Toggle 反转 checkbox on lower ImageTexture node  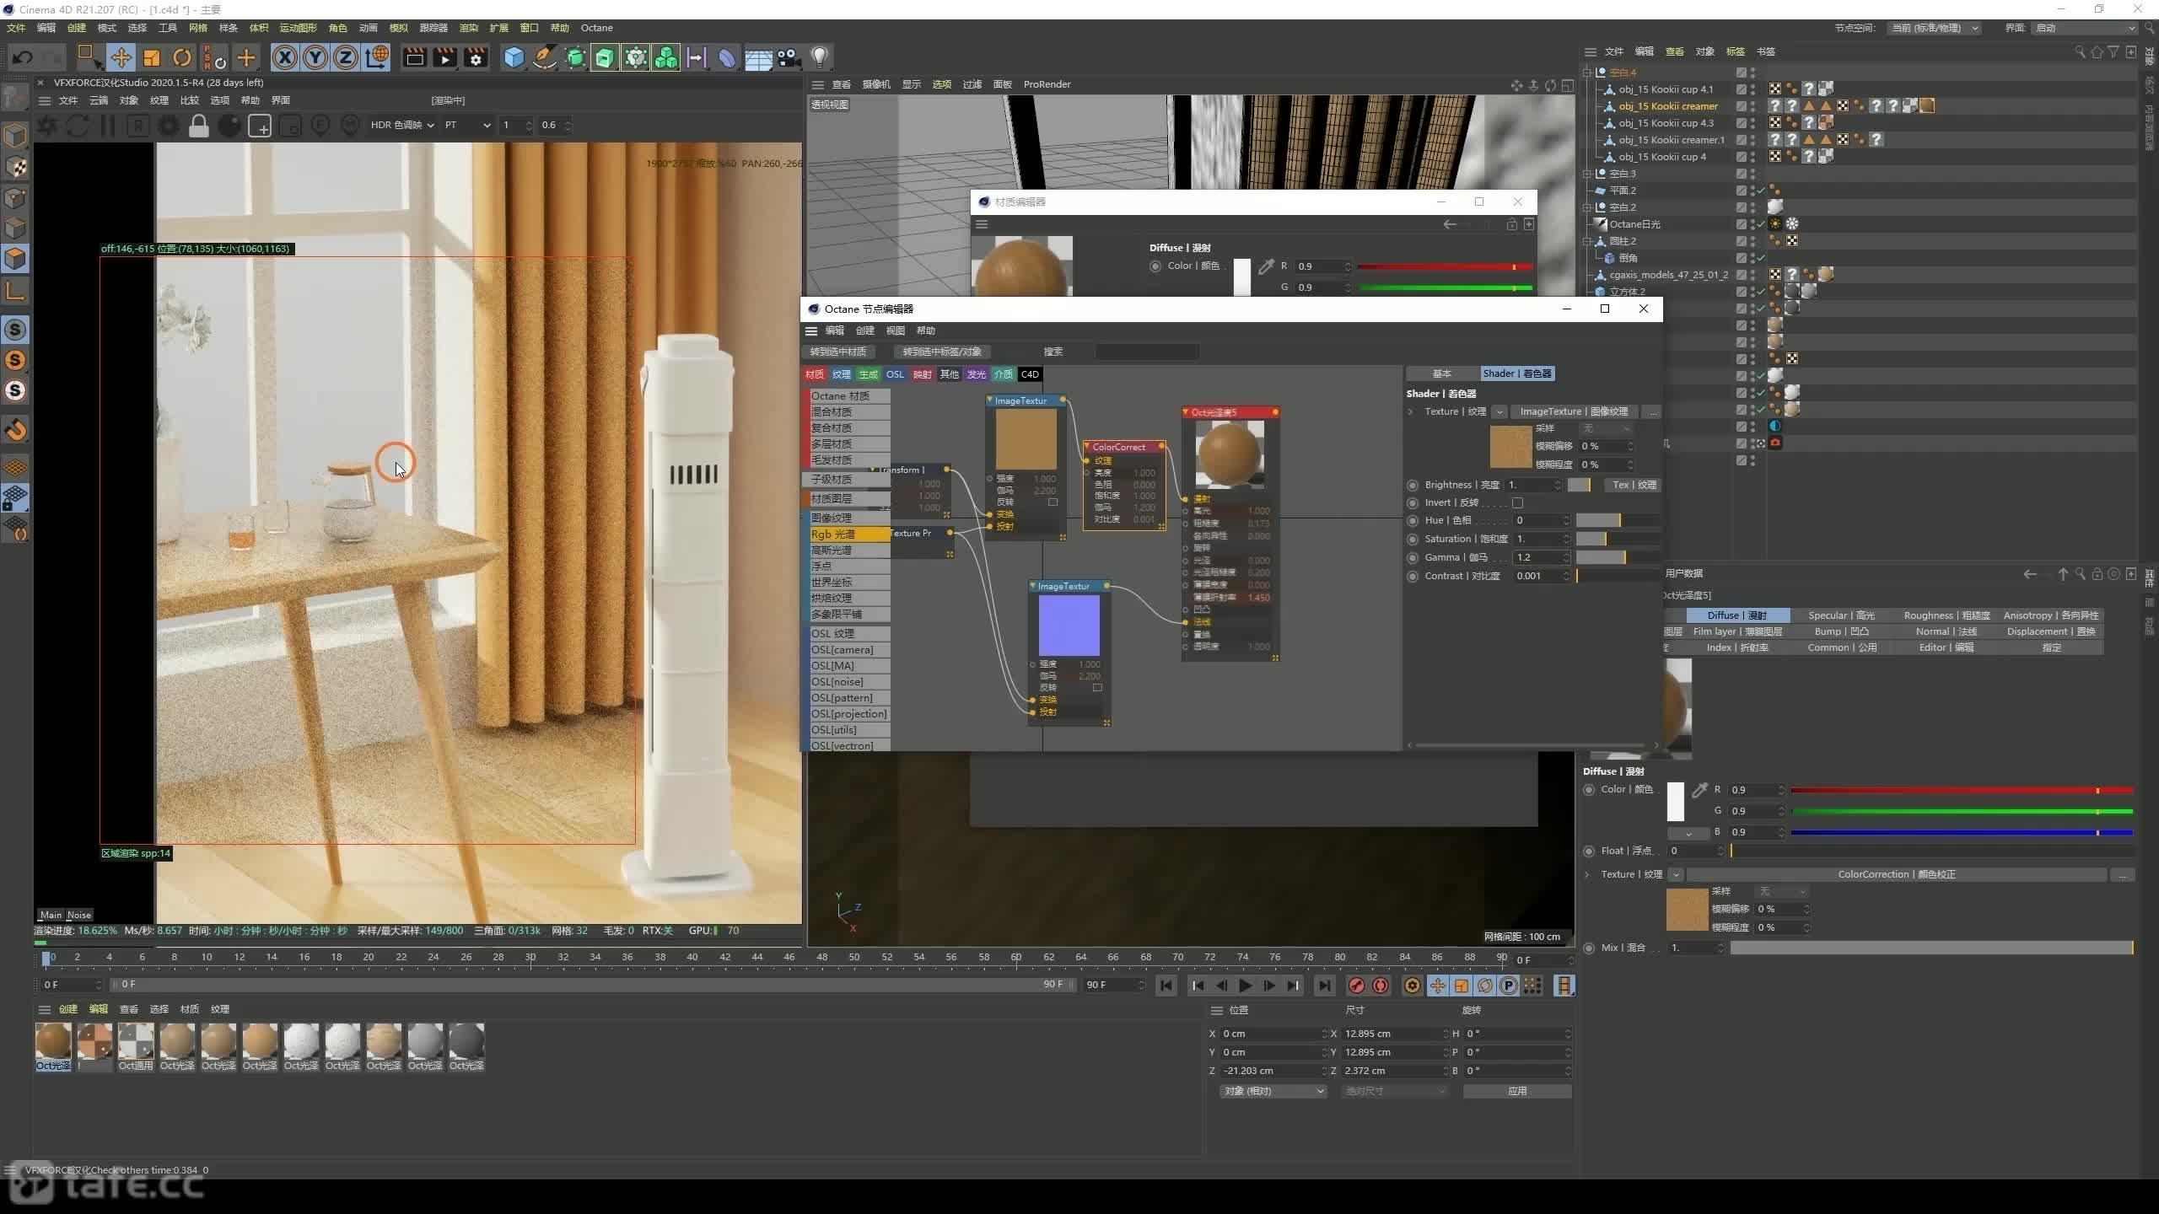click(1097, 687)
